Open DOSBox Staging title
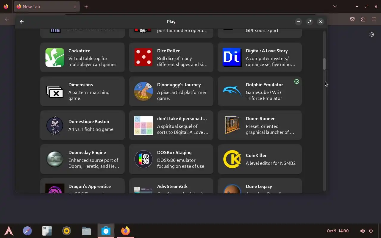381x238 pixels. (x=174, y=153)
